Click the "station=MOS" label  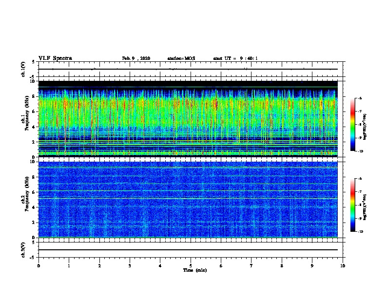(181, 58)
